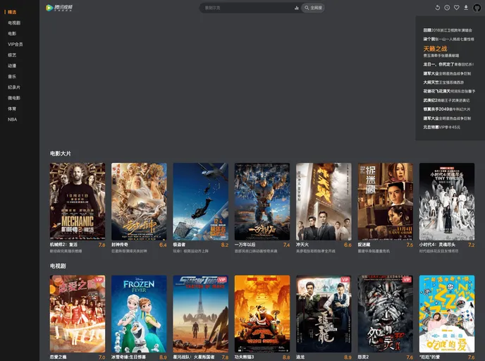Open the 封神传奇 movie poster
The width and height of the screenshot is (485, 361).
pyautogui.click(x=139, y=202)
